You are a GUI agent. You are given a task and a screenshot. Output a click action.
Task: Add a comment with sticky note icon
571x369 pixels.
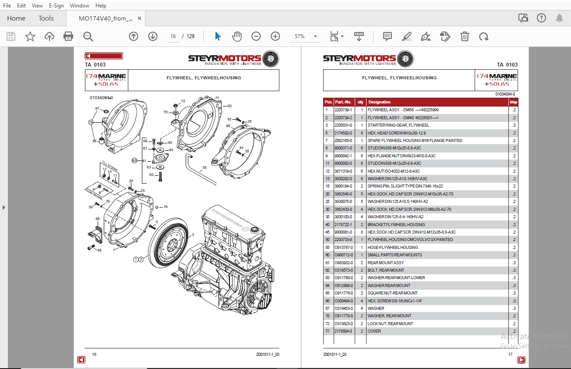tap(388, 36)
